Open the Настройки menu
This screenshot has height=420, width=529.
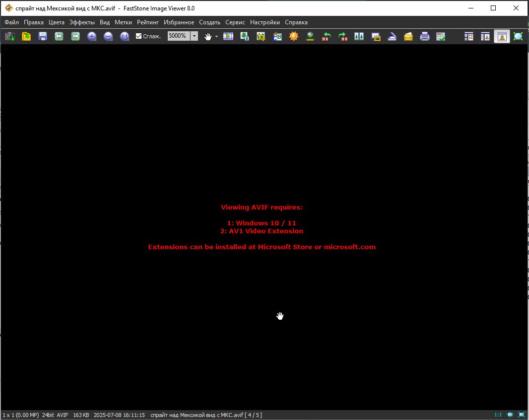tap(265, 22)
